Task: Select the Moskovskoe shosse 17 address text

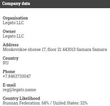Action: pos(55,50)
